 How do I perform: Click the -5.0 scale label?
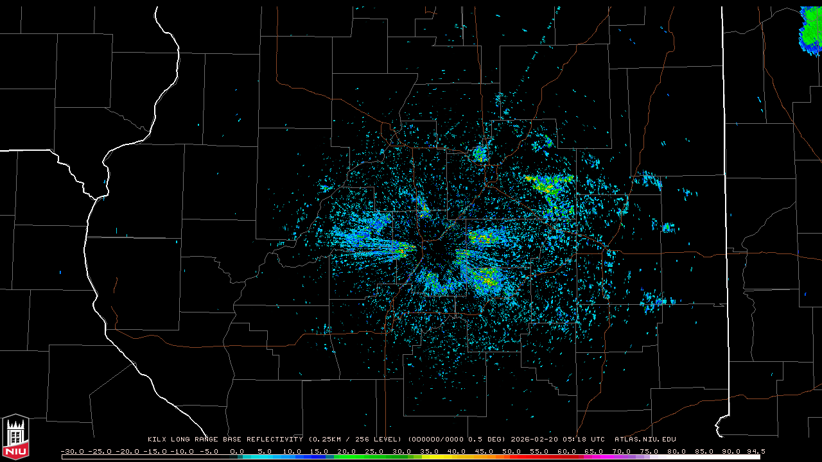209,452
